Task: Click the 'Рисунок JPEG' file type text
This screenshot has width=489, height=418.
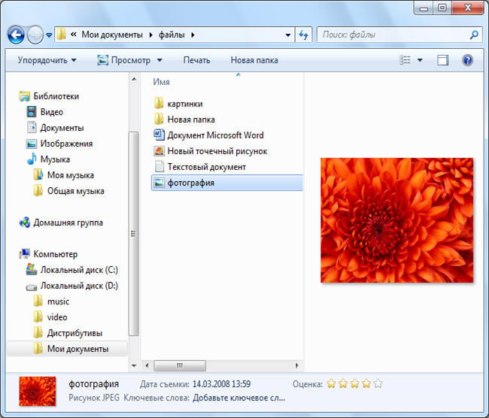Action: tap(94, 398)
